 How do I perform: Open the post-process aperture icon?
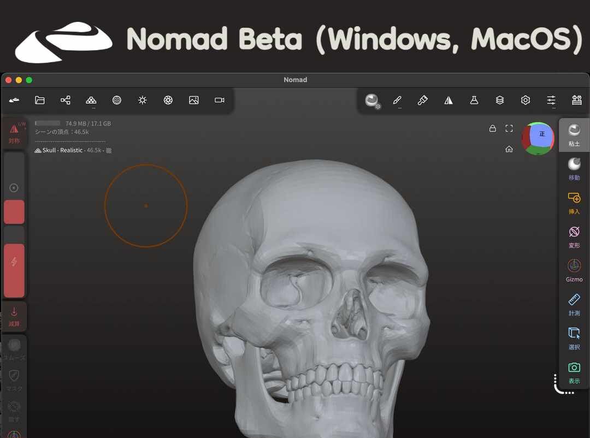(x=168, y=100)
